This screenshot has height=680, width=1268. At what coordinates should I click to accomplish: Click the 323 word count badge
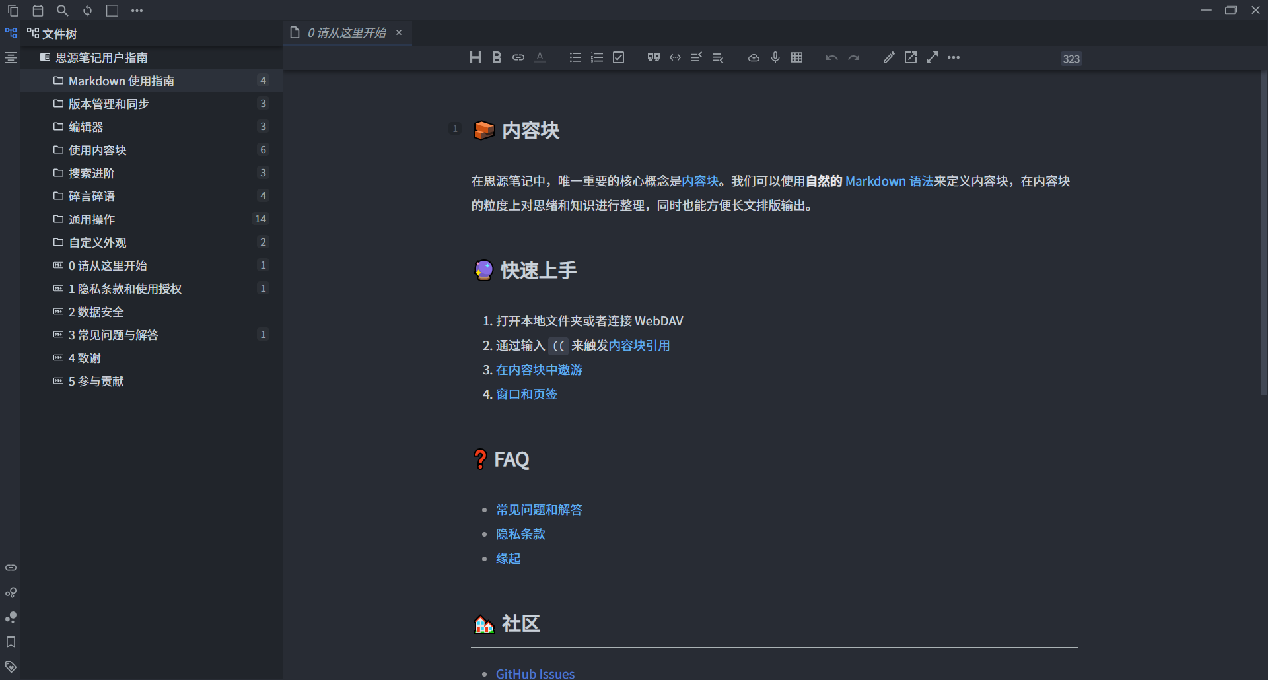(1071, 59)
